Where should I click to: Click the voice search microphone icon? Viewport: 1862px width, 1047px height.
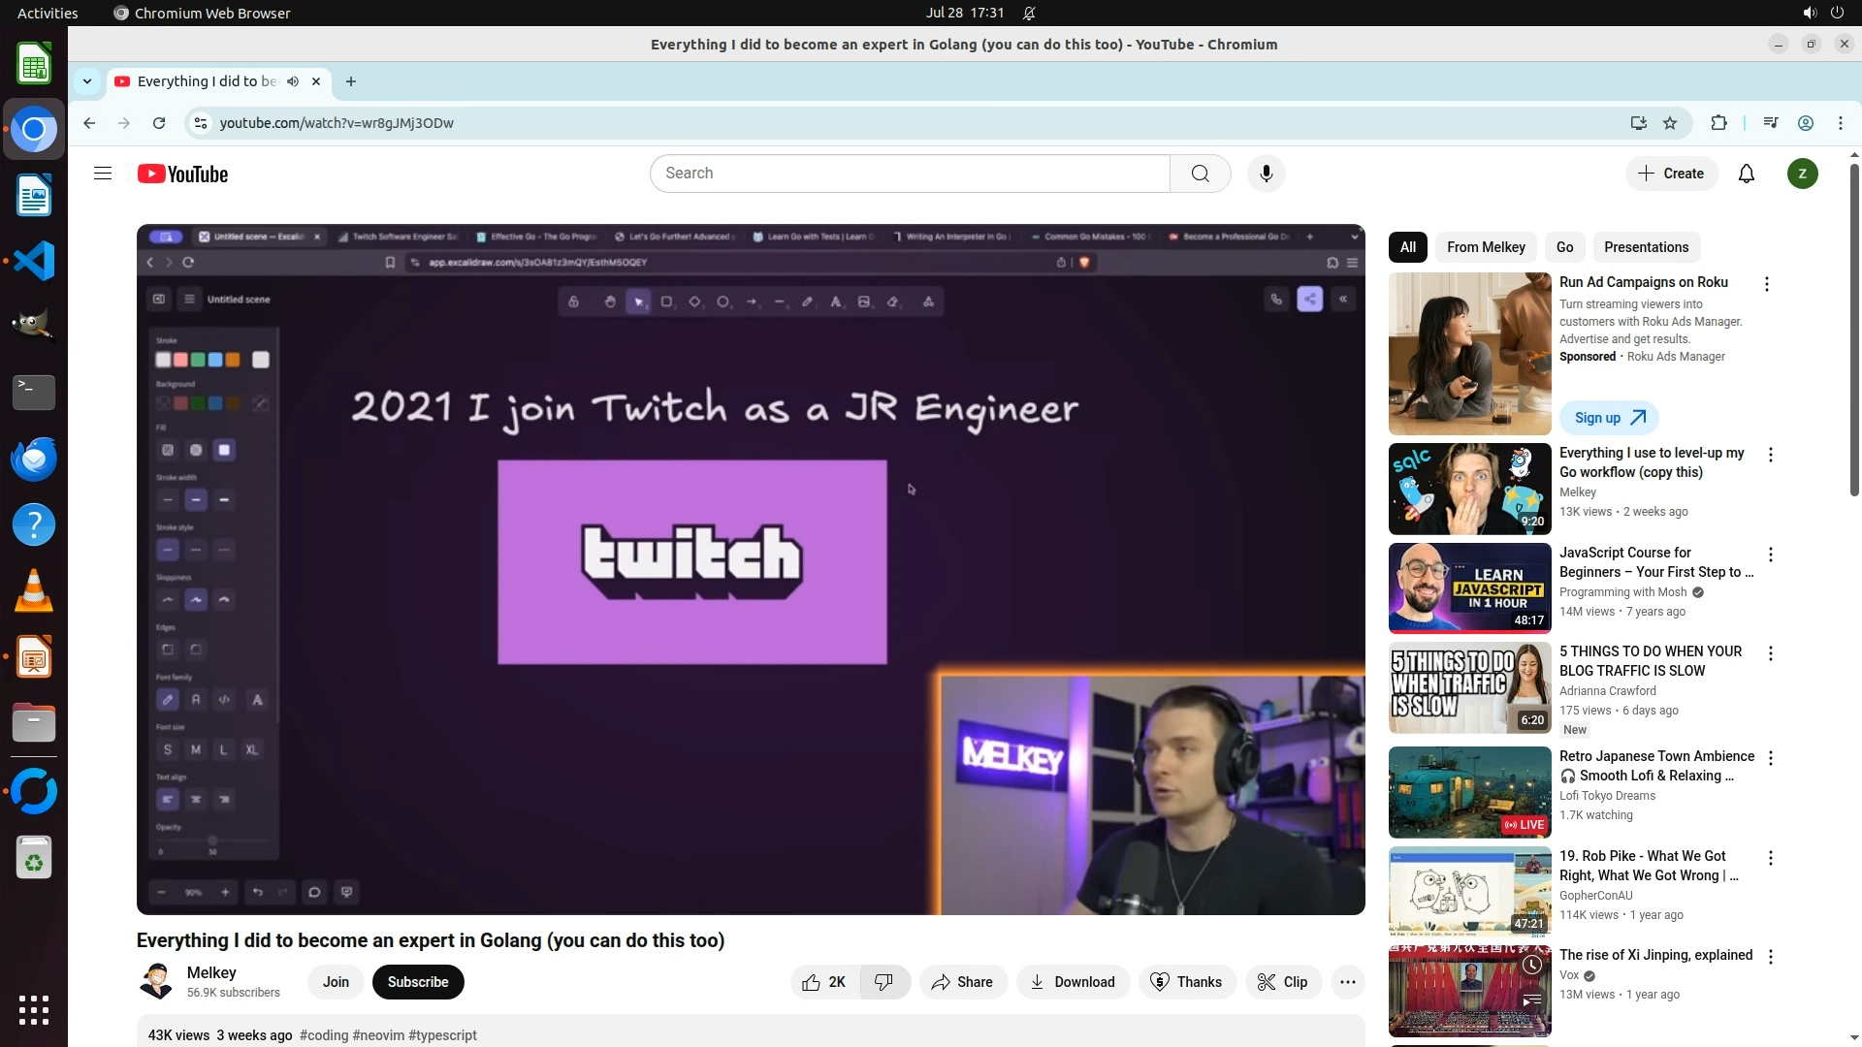click(x=1266, y=174)
